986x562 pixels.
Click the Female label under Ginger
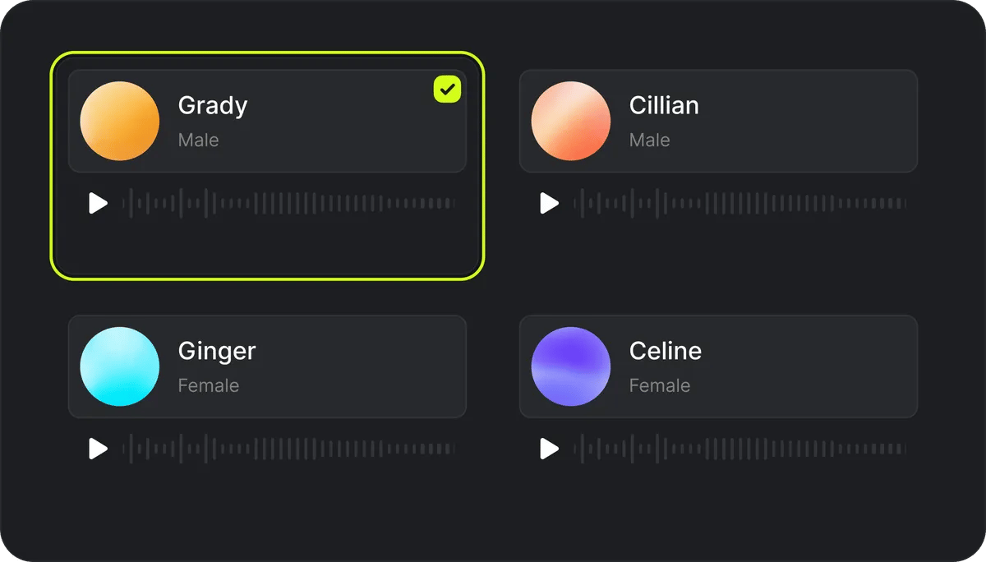pyautogui.click(x=209, y=385)
